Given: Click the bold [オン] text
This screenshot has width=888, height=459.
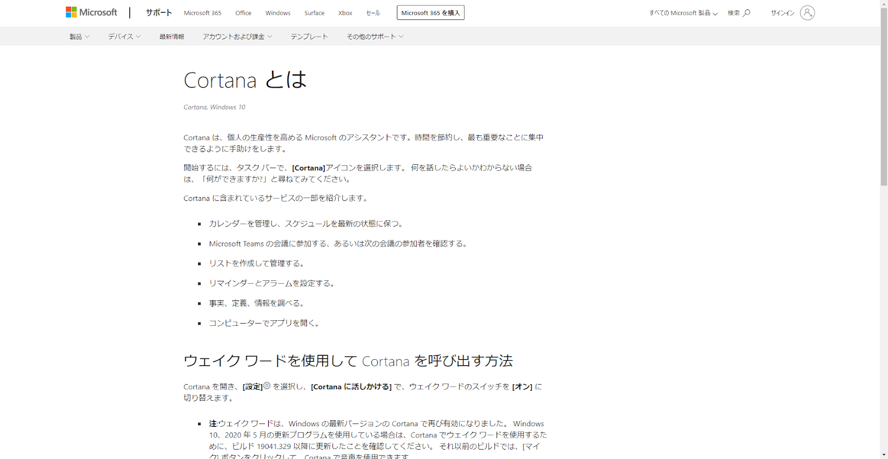Looking at the screenshot, I should point(522,387).
